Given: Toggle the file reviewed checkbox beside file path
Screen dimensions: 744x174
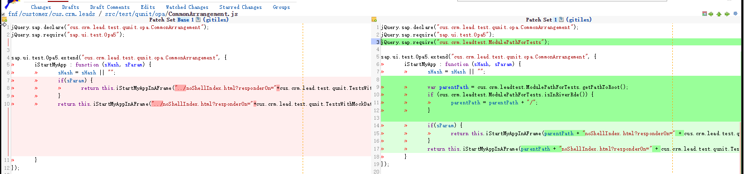Looking at the screenshot, I should (3, 14).
